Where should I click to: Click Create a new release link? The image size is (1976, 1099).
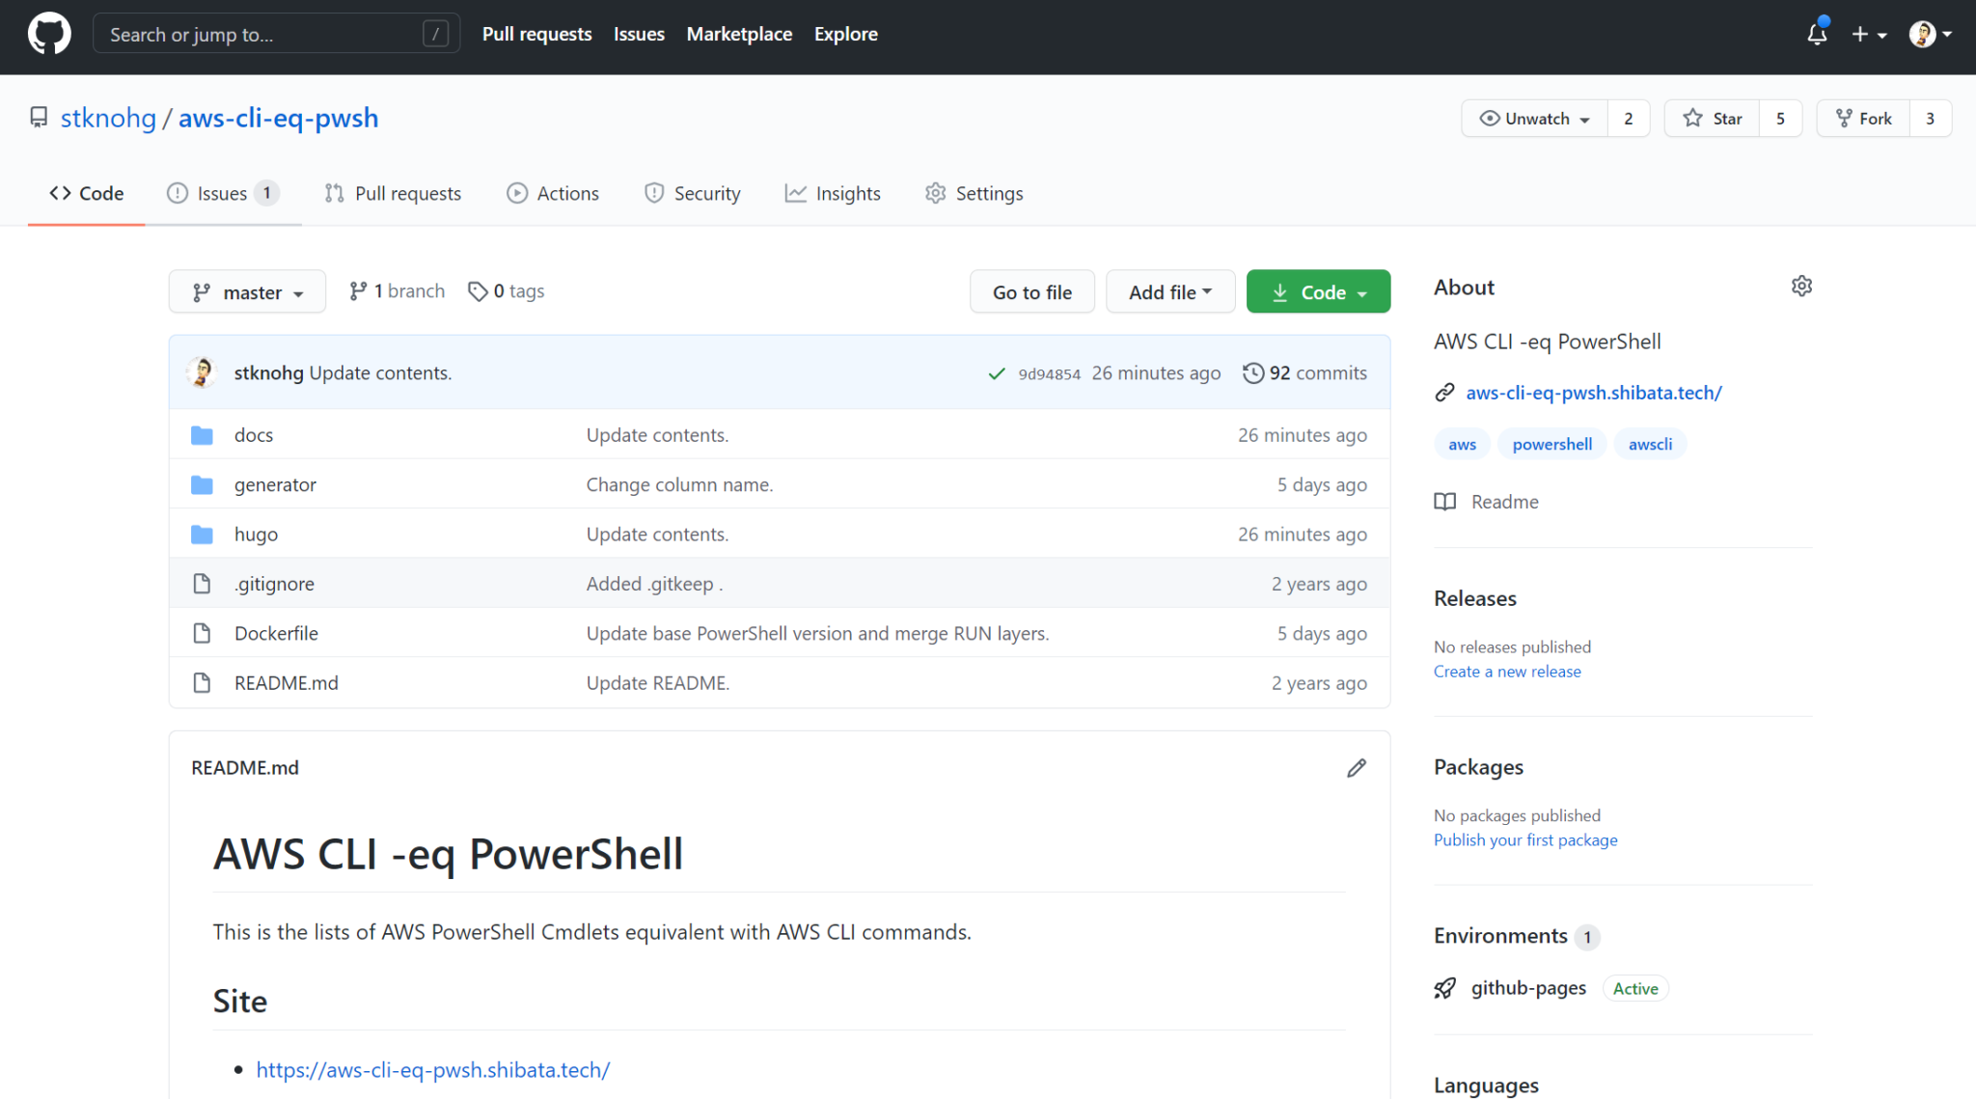(x=1507, y=672)
